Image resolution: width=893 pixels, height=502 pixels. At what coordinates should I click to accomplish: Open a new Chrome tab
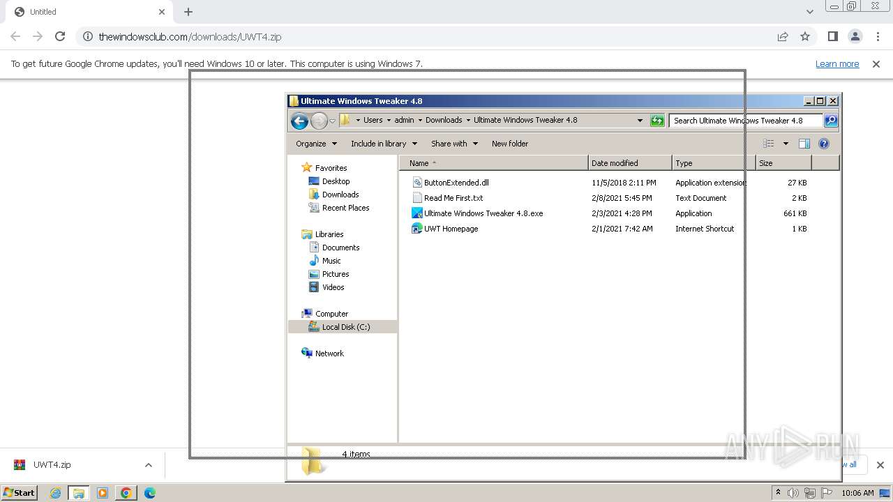[188, 12]
